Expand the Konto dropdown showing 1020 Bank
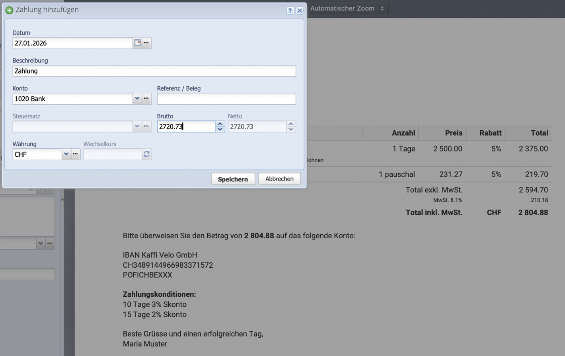This screenshot has height=356, width=565. coord(137,99)
